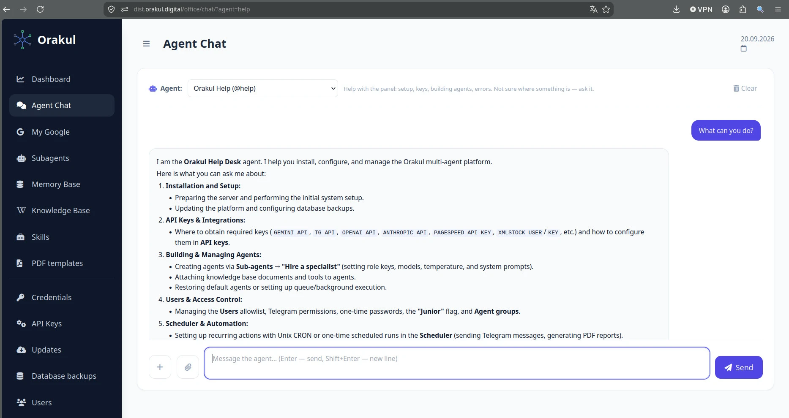Click the VPN indicator
This screenshot has width=789, height=418.
(x=701, y=9)
